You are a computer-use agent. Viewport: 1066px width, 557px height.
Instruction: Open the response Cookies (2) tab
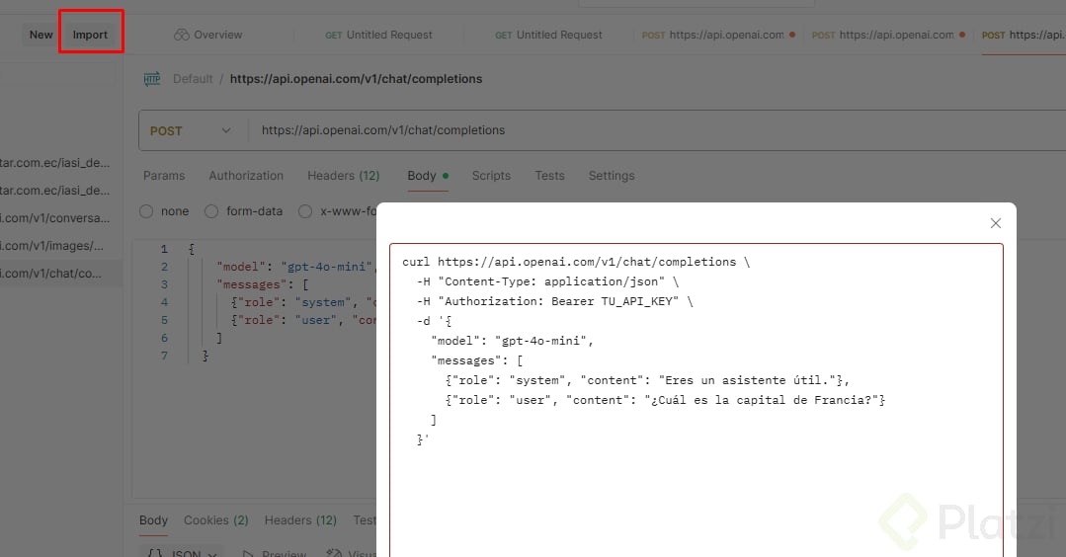pyautogui.click(x=215, y=520)
